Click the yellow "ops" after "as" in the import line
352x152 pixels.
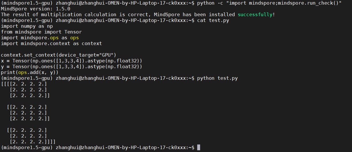[x=75, y=38]
